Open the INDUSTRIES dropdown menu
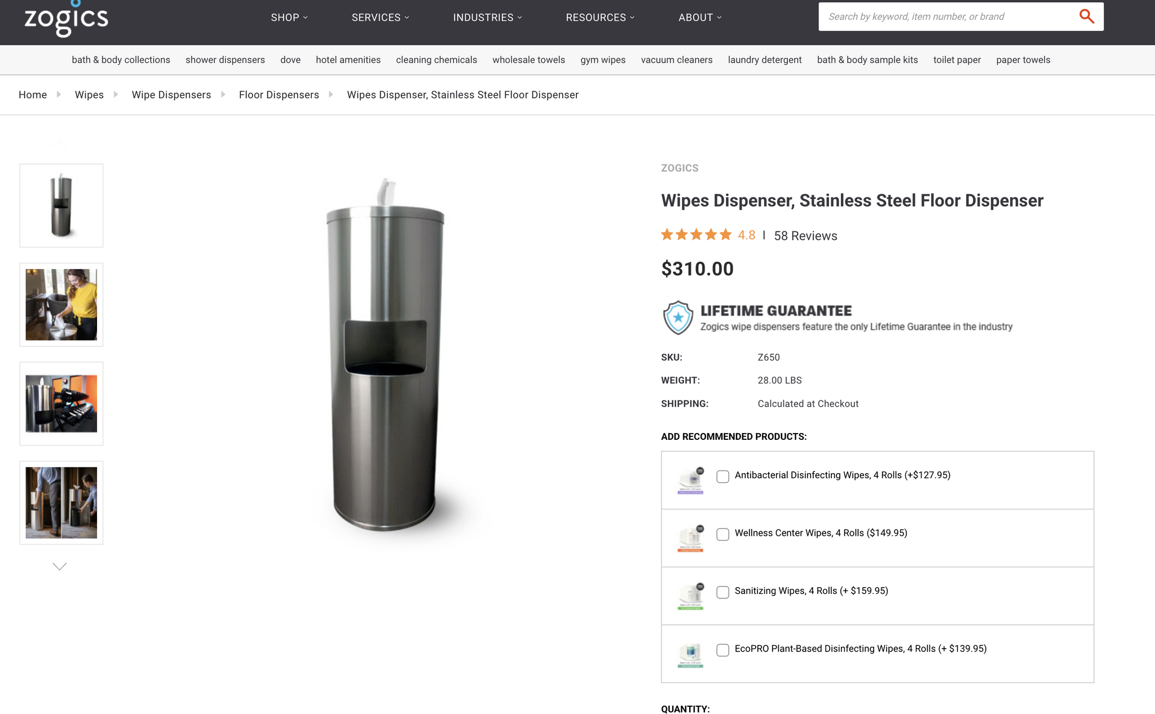 point(487,17)
